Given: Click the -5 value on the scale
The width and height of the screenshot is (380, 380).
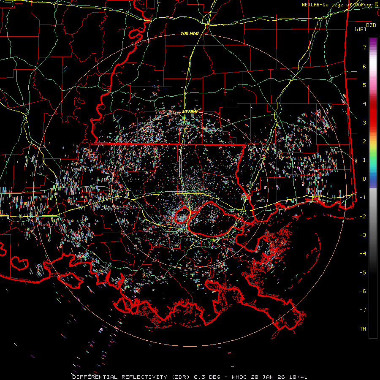Looking at the screenshot, I should pos(363,272).
